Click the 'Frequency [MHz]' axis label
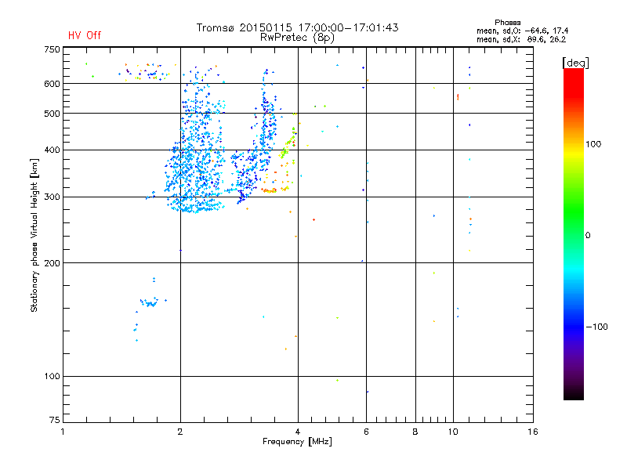Viewport: 627px width, 470px height. (x=297, y=442)
